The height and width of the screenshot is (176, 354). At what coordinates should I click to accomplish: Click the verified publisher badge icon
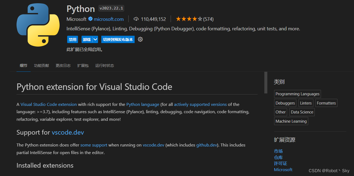click(90, 19)
